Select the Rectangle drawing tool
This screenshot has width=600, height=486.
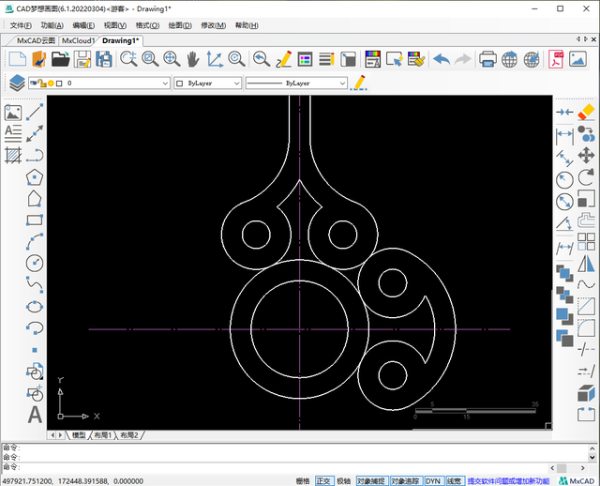[35, 220]
